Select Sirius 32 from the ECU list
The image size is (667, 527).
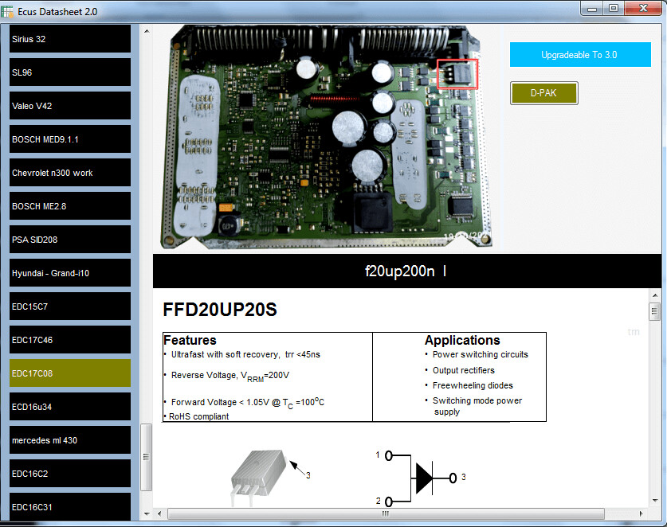pyautogui.click(x=69, y=39)
